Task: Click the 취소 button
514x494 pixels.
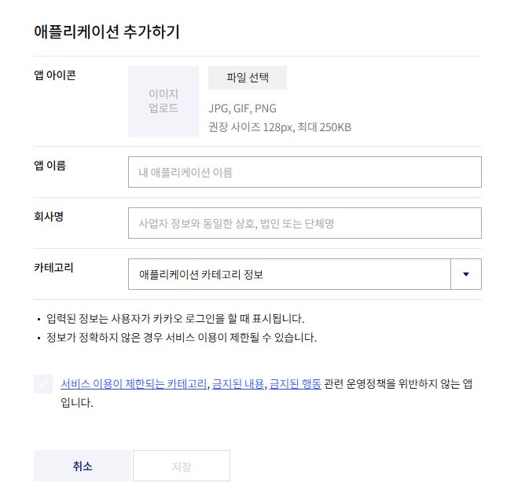Action: point(83,466)
